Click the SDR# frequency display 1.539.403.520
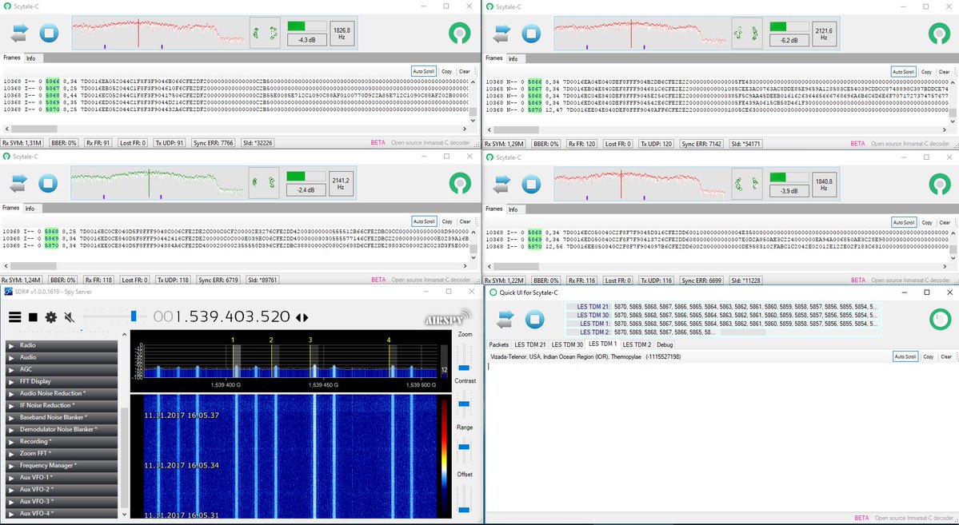 pyautogui.click(x=222, y=316)
